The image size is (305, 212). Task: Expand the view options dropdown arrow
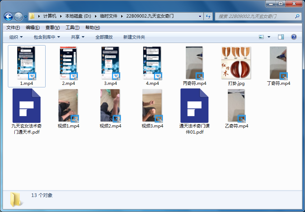click(x=269, y=37)
